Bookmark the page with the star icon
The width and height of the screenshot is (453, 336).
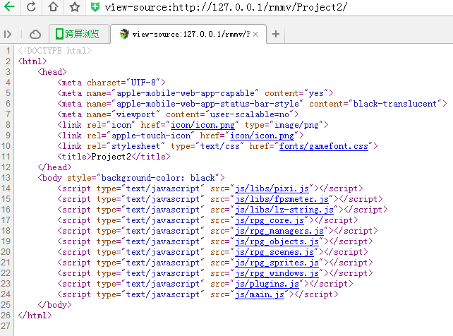pos(75,6)
